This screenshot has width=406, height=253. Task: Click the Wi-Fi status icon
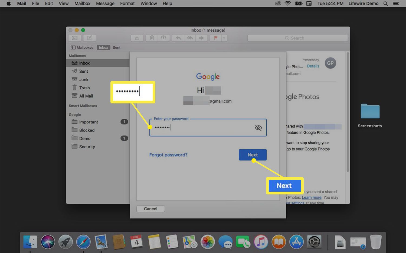point(288,4)
